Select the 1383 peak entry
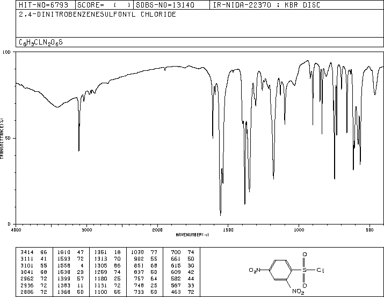The image size is (384, 297). click(70, 285)
